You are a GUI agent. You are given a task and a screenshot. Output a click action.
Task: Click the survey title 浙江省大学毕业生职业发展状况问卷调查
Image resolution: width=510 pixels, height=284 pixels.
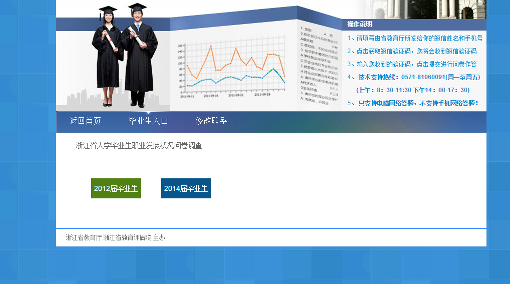139,146
